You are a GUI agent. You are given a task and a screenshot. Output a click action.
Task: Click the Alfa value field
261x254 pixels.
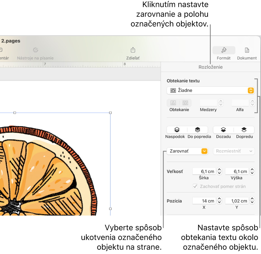pyautogui.click(x=240, y=103)
